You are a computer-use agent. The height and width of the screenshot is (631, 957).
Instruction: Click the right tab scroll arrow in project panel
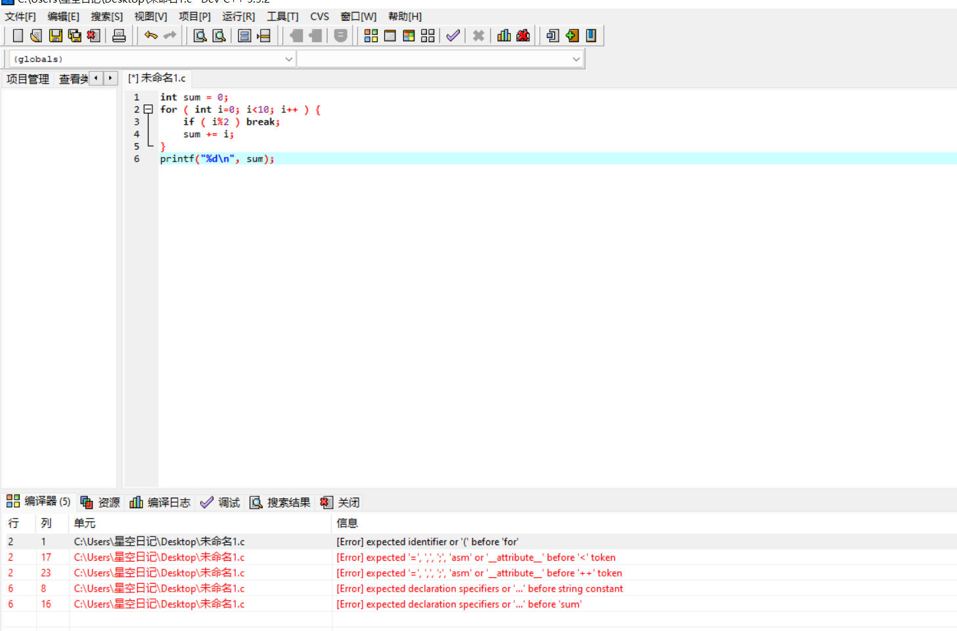click(110, 78)
